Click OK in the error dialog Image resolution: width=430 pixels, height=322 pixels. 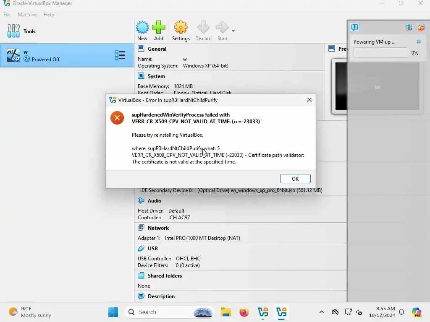295,179
